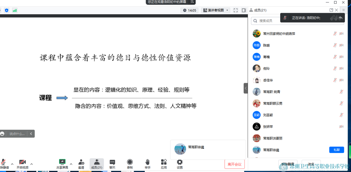Enter full screen mode icon

(236, 10)
